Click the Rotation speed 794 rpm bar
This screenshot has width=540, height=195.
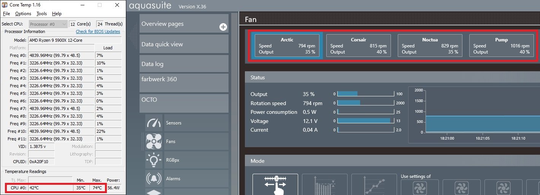click(x=365, y=103)
